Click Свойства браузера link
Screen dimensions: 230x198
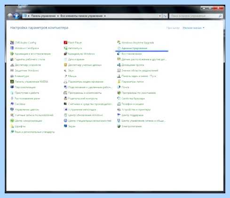133,99
